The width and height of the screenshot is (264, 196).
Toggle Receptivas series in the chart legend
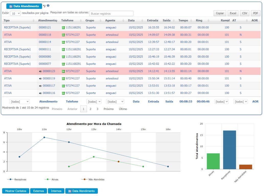coord(17,179)
